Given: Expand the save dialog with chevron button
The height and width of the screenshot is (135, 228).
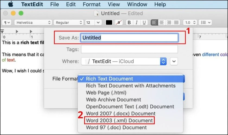Looking at the screenshot, I should click(174, 61).
